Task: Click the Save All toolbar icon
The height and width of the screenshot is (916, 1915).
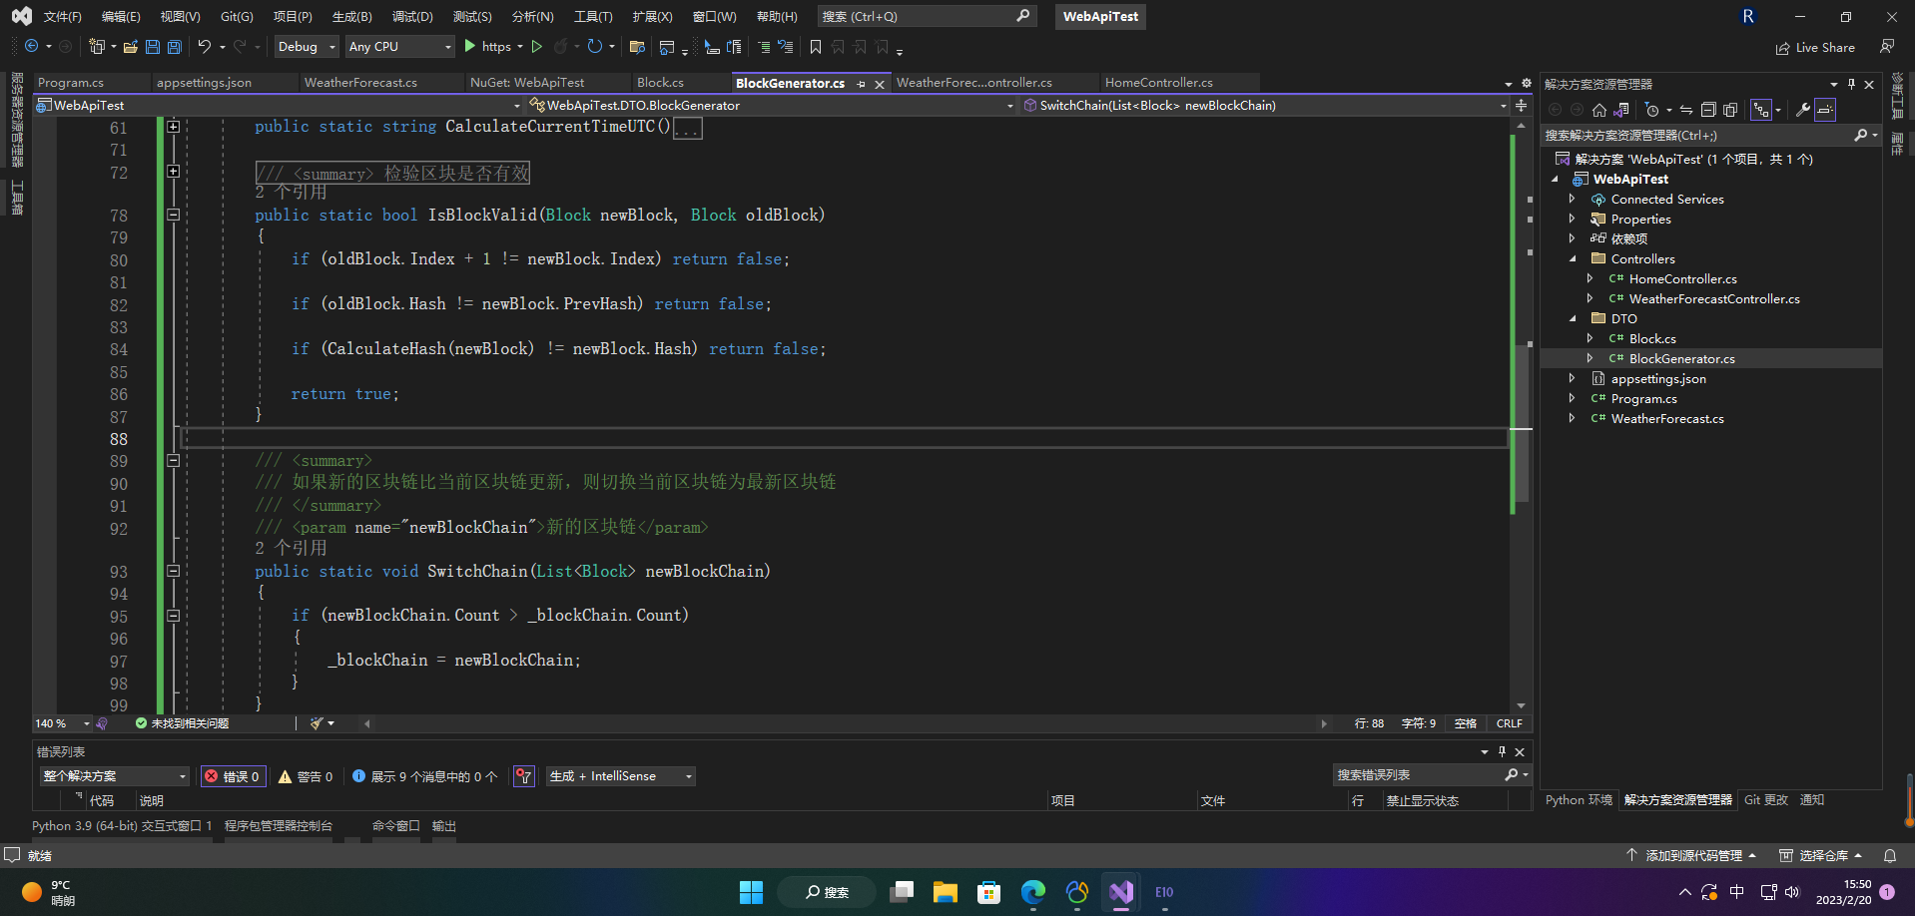Action: click(175, 47)
